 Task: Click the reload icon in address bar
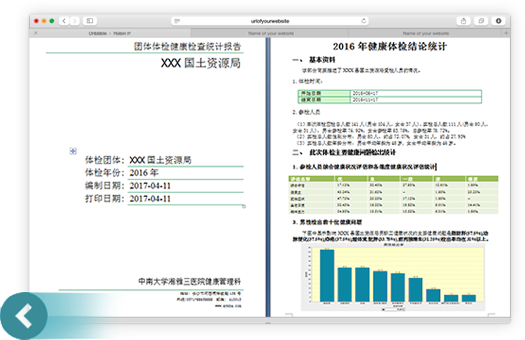pyautogui.click(x=364, y=21)
